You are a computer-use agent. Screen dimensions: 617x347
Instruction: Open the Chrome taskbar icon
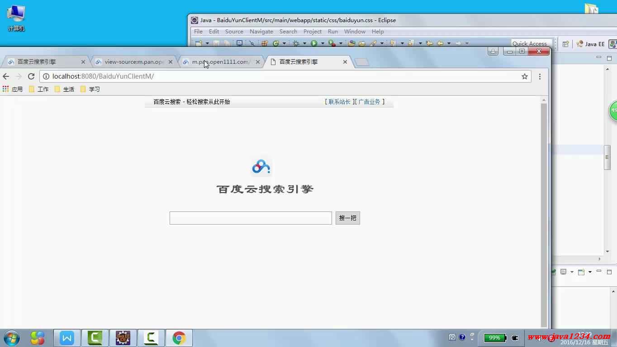point(179,338)
